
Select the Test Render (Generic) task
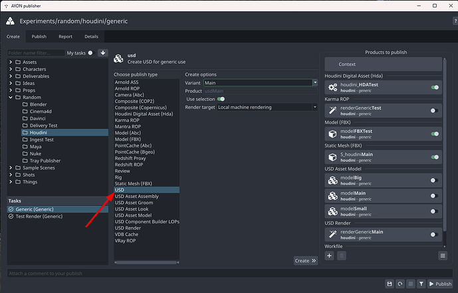coord(58,216)
